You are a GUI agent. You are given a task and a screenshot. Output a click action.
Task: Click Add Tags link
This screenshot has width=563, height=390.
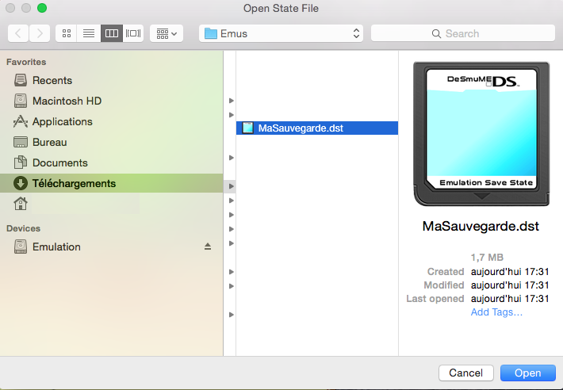pyautogui.click(x=496, y=312)
